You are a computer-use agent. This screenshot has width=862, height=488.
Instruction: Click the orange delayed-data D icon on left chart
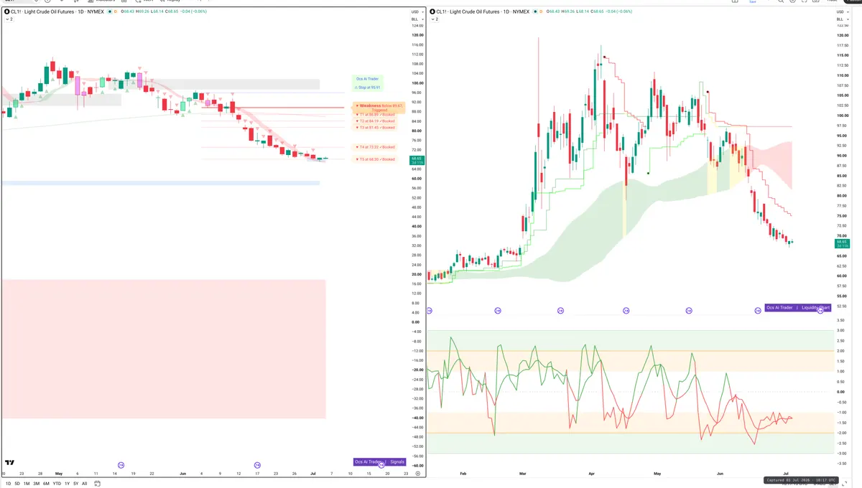pos(116,11)
